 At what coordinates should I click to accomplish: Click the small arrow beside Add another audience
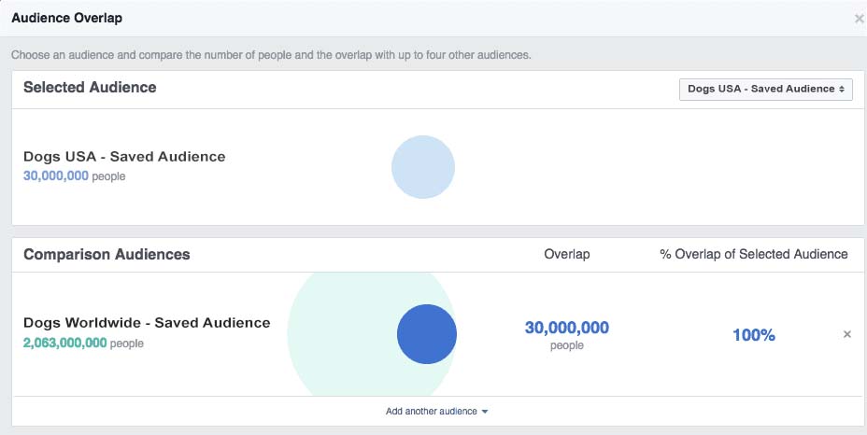pos(485,412)
